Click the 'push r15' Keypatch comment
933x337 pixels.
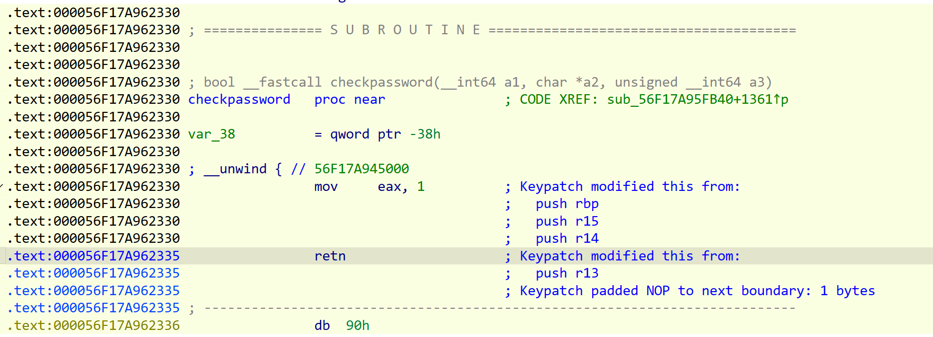point(567,221)
